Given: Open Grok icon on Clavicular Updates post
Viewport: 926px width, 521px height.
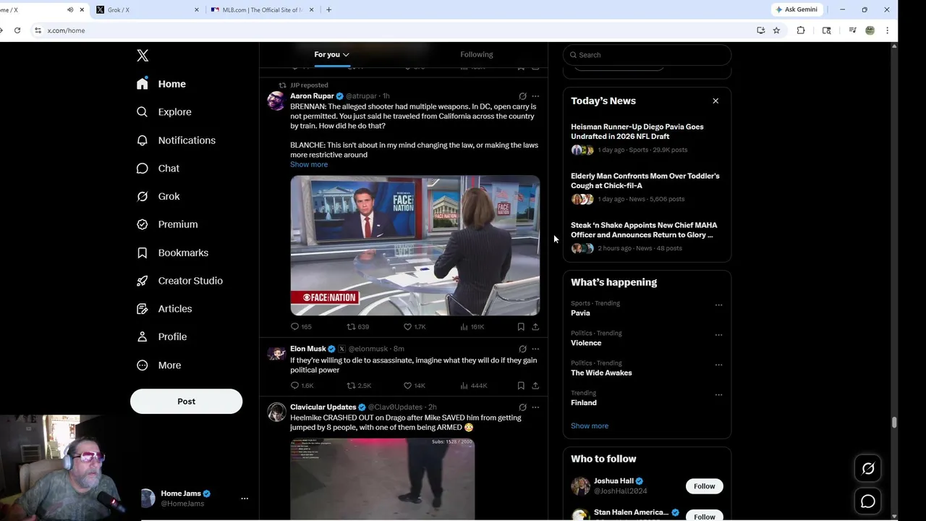Looking at the screenshot, I should 522,407.
